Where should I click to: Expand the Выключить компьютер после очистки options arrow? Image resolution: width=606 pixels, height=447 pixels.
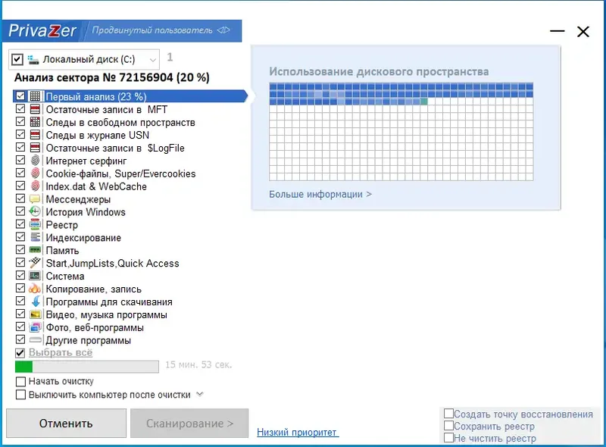tap(200, 395)
